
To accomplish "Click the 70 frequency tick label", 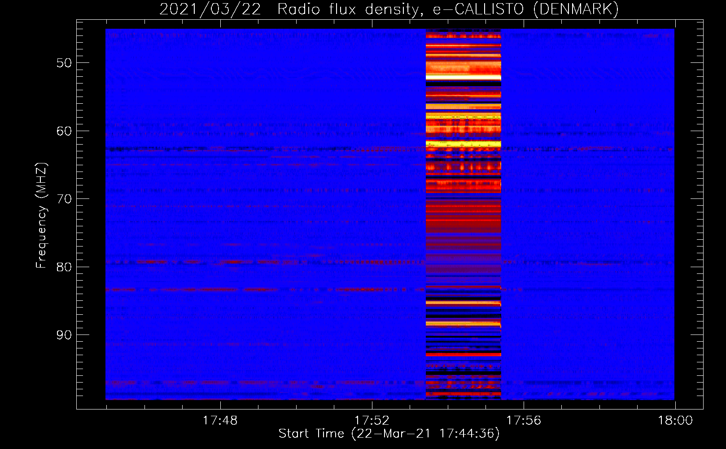I will point(64,199).
